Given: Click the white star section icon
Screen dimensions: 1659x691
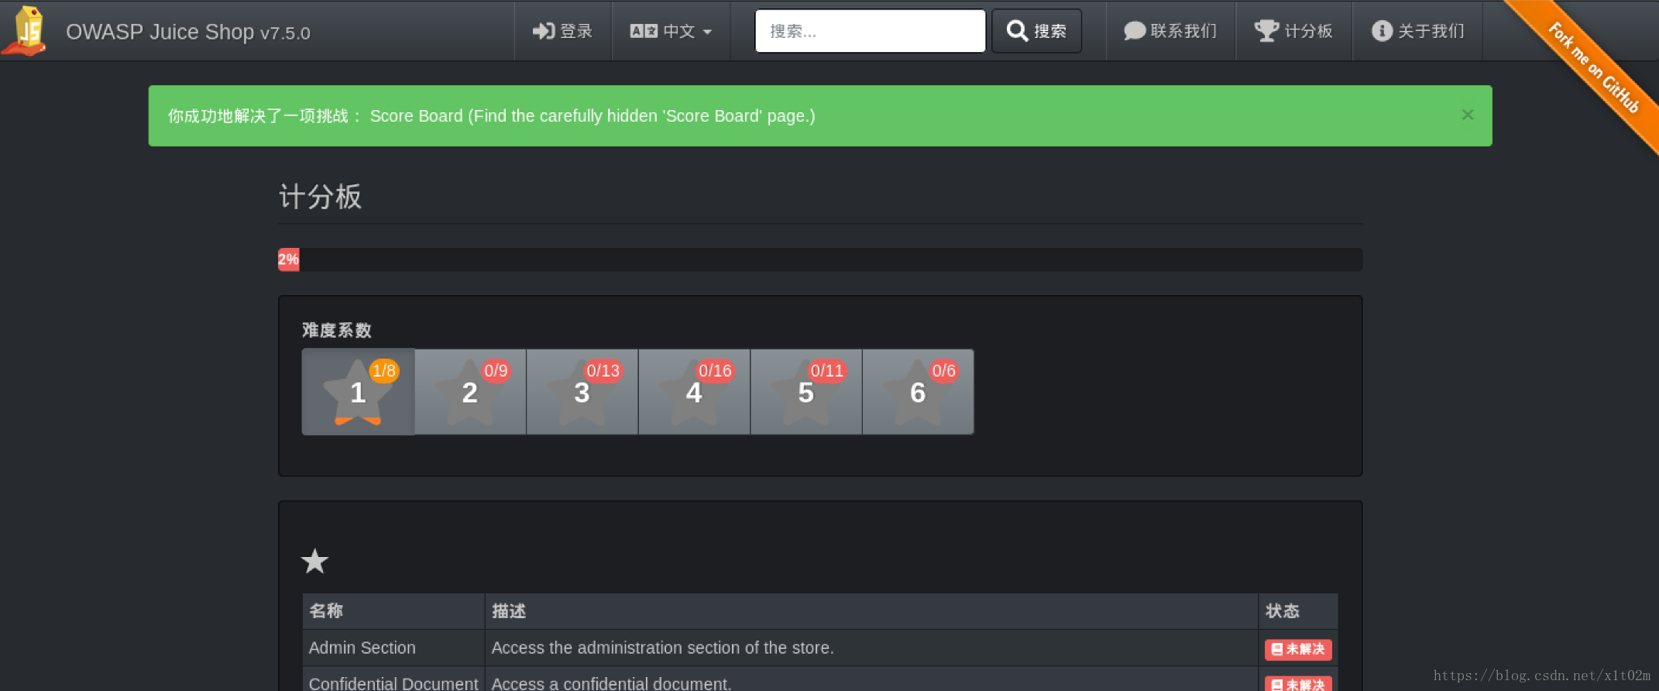Looking at the screenshot, I should click(x=314, y=561).
